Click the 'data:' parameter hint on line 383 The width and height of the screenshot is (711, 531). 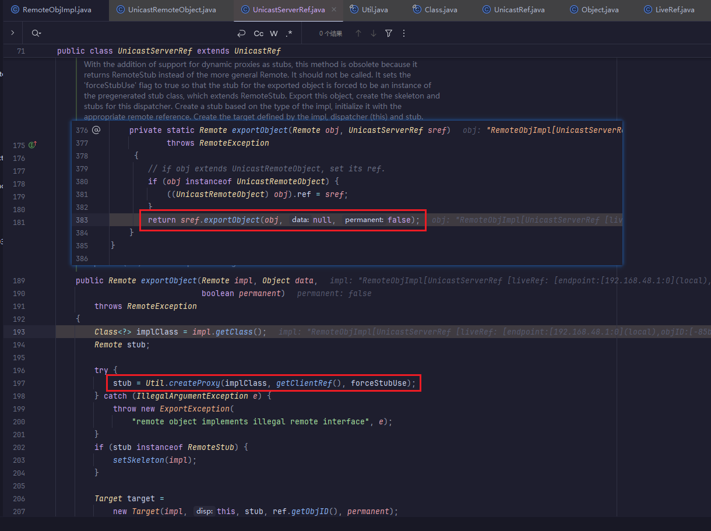point(300,220)
